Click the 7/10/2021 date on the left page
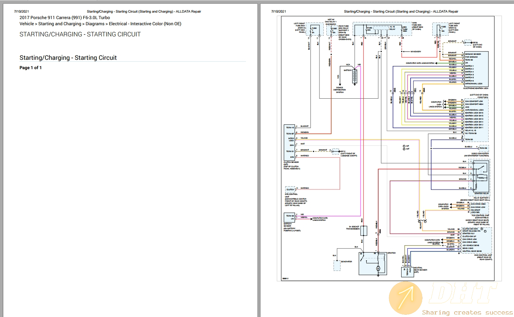The image size is (514, 317). coord(21,12)
